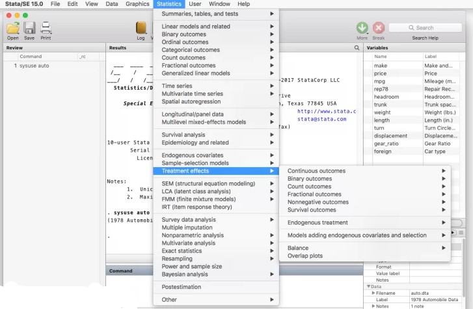Choose Power and sample size
473x309 pixels.
pos(216,267)
